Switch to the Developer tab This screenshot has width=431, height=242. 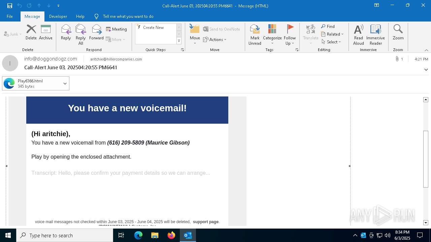click(x=58, y=16)
